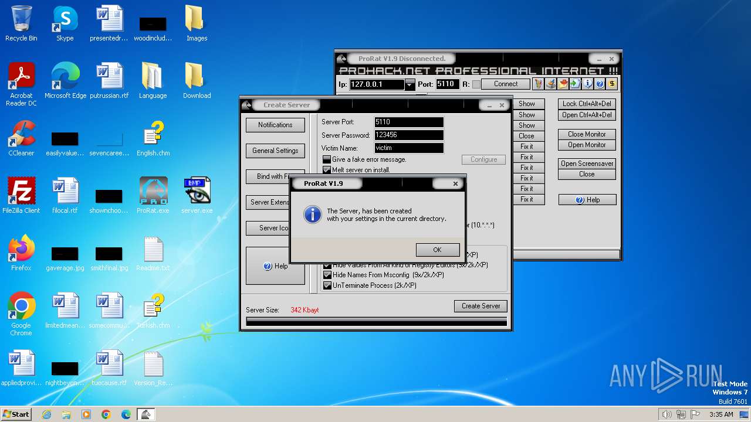Image resolution: width=751 pixels, height=422 pixels.
Task: Click the Create Server button
Action: (481, 306)
